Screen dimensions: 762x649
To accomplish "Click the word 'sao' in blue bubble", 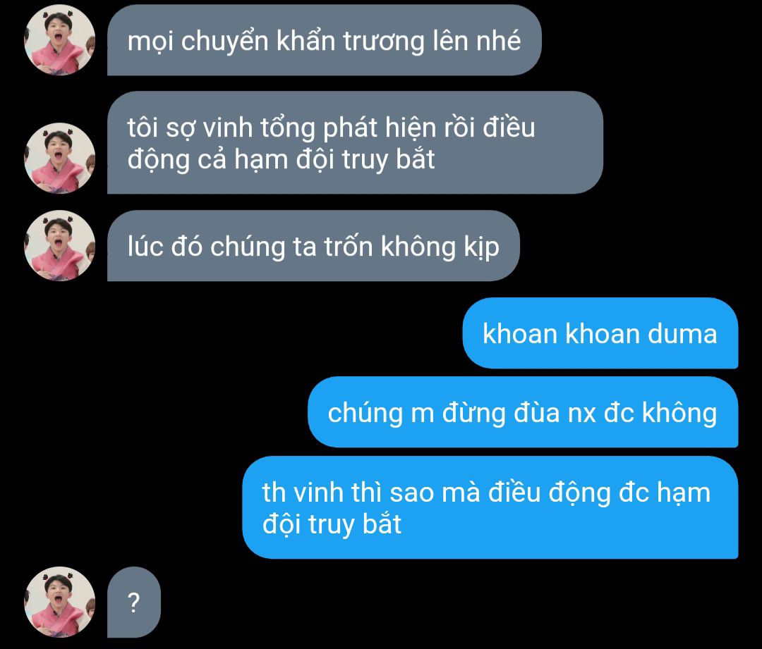I will (411, 493).
